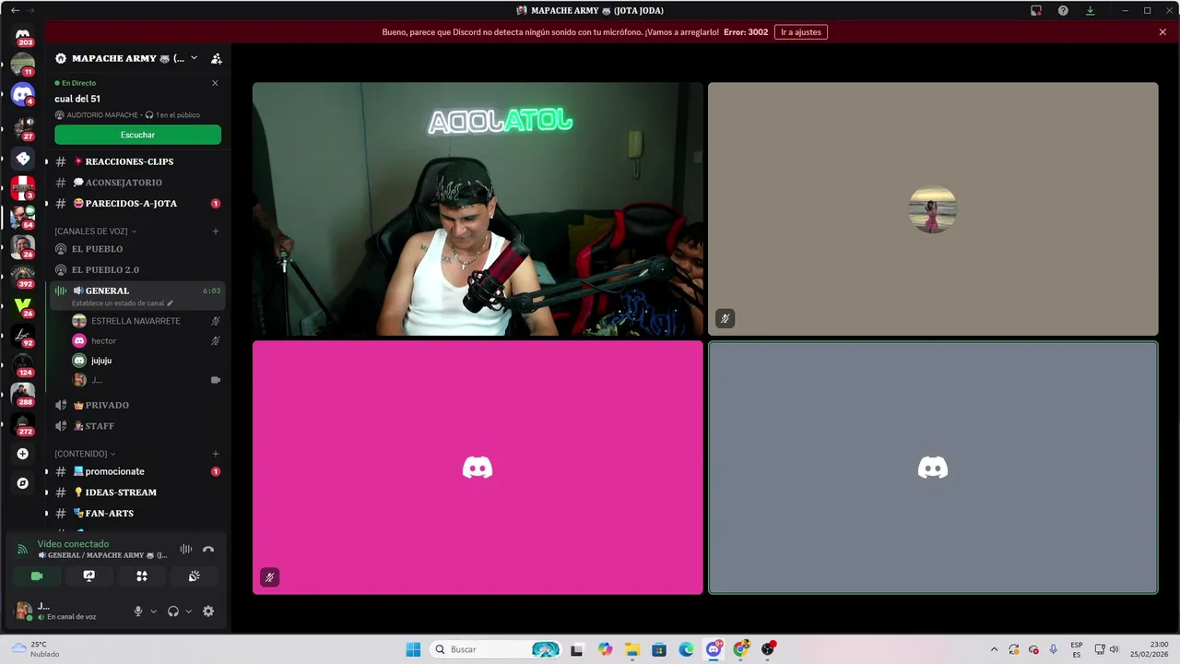
Task: Open invite people icon beside server name
Action: (x=217, y=58)
